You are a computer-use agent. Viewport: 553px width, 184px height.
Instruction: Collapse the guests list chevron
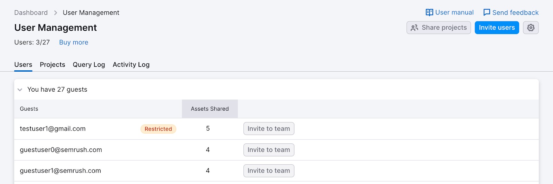point(20,90)
